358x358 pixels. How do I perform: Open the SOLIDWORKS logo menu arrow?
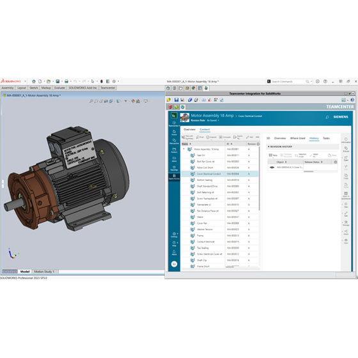pyautogui.click(x=26, y=81)
